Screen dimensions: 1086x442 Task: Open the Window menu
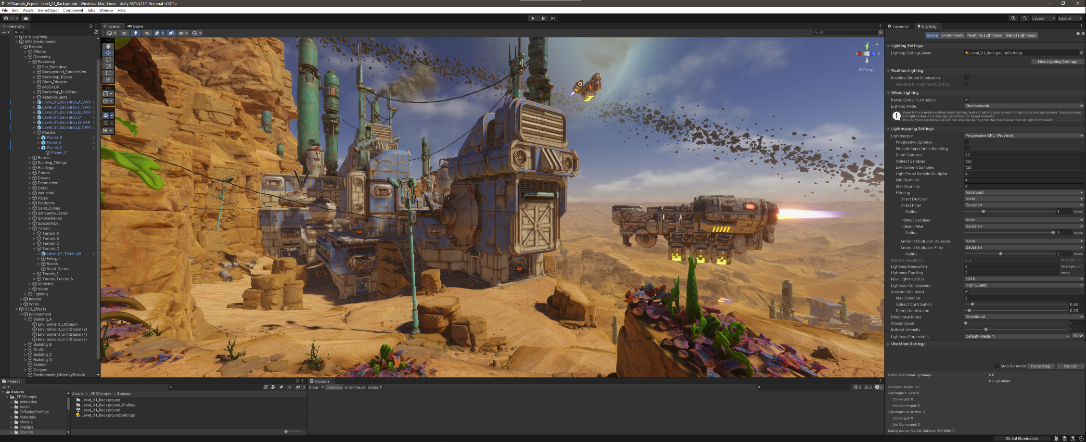106,10
